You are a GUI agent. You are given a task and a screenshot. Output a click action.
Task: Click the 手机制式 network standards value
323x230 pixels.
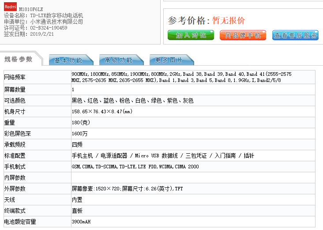135,167
